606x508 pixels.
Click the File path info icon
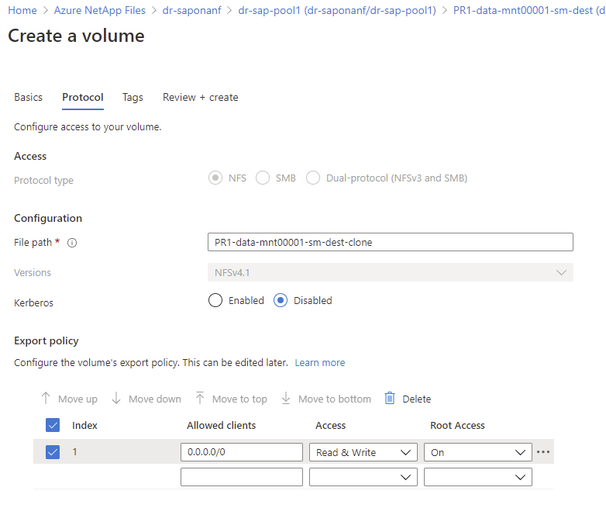[72, 243]
